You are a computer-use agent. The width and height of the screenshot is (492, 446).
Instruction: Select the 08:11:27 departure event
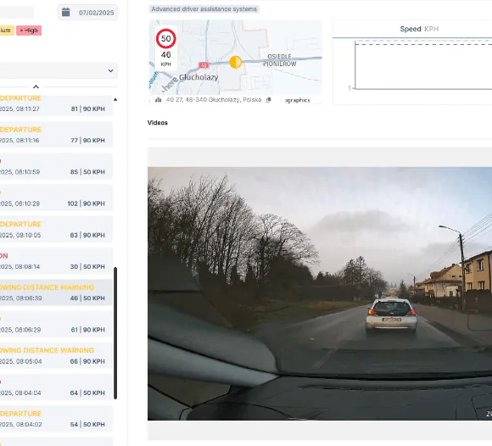click(56, 106)
